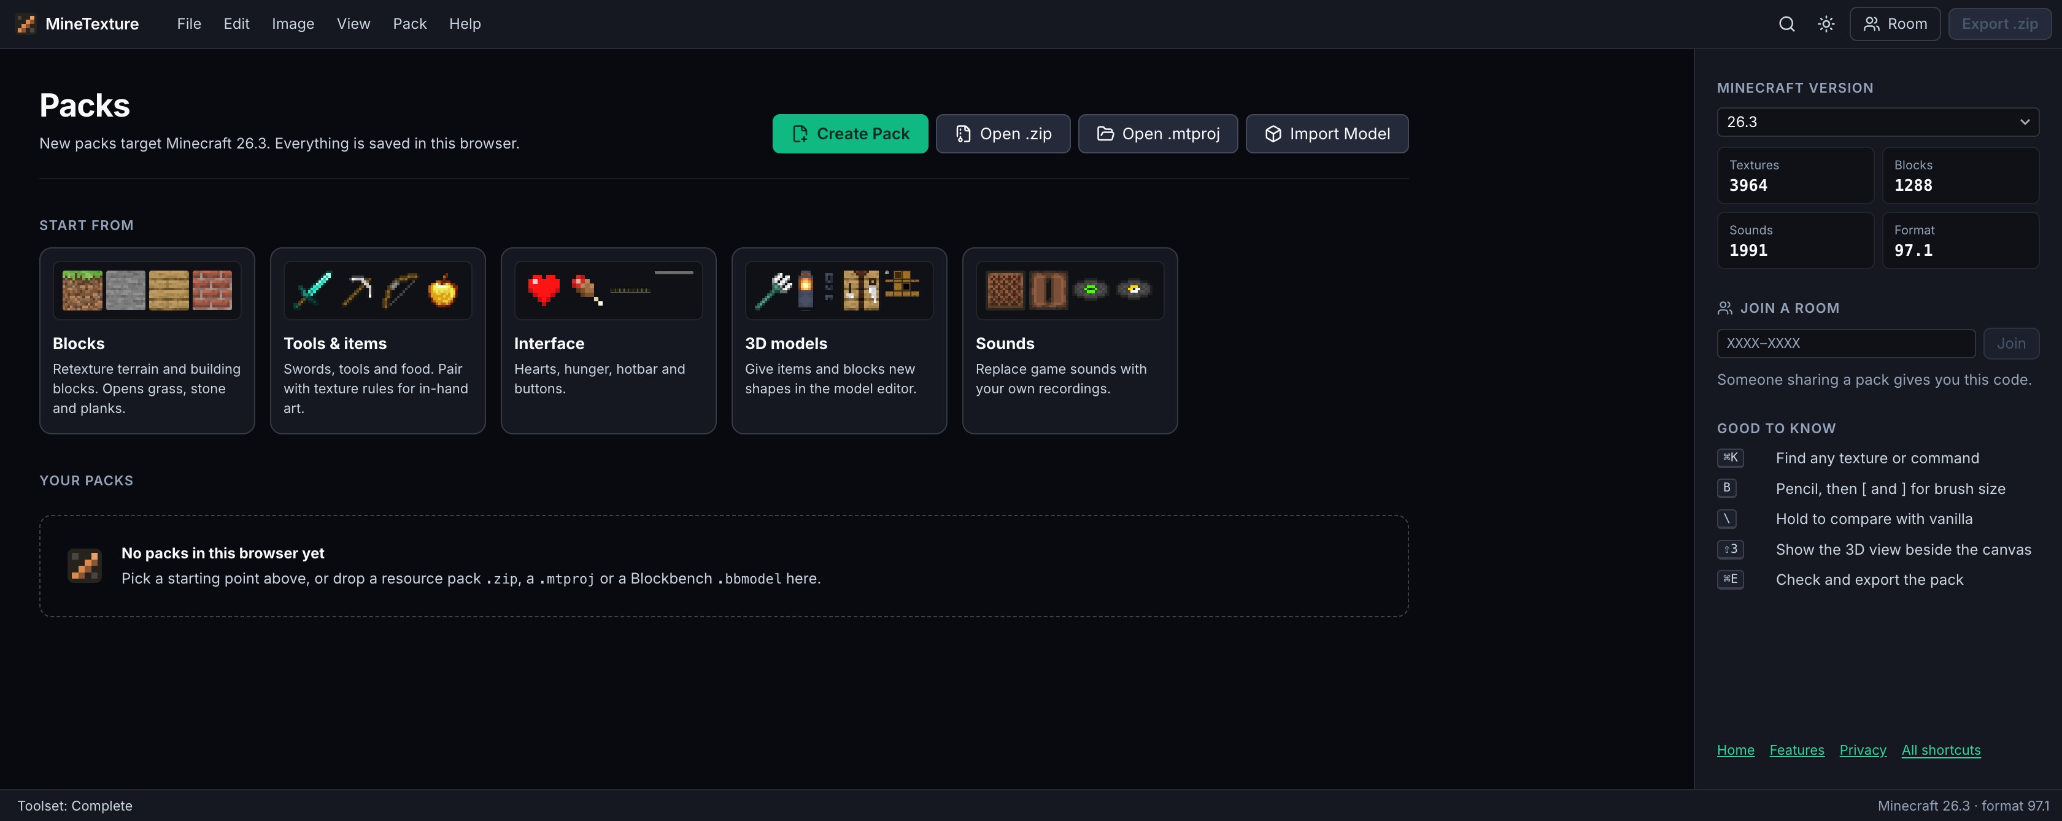This screenshot has width=2062, height=821.
Task: Open the search magnifier icon
Action: coord(1786,24)
